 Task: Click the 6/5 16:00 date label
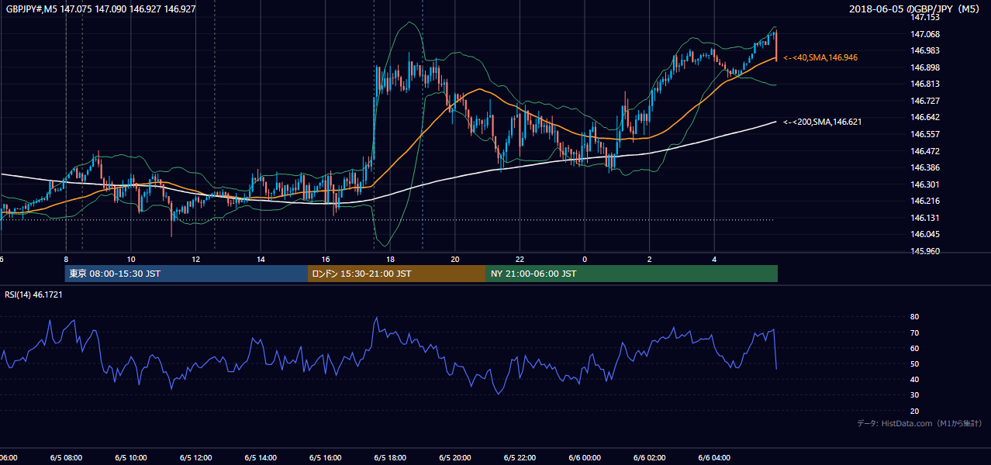point(326,458)
